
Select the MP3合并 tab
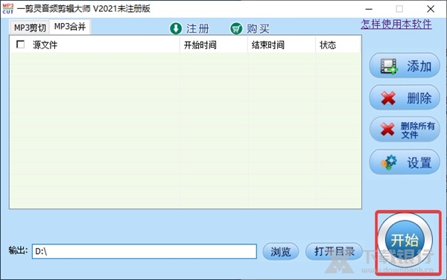[70, 27]
